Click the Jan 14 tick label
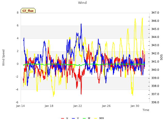The width and height of the screenshot is (165, 123). point(20,106)
